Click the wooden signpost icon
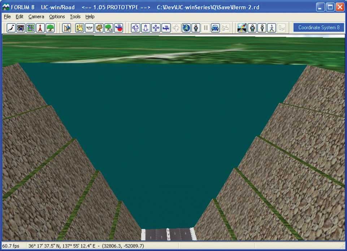 click(x=99, y=28)
